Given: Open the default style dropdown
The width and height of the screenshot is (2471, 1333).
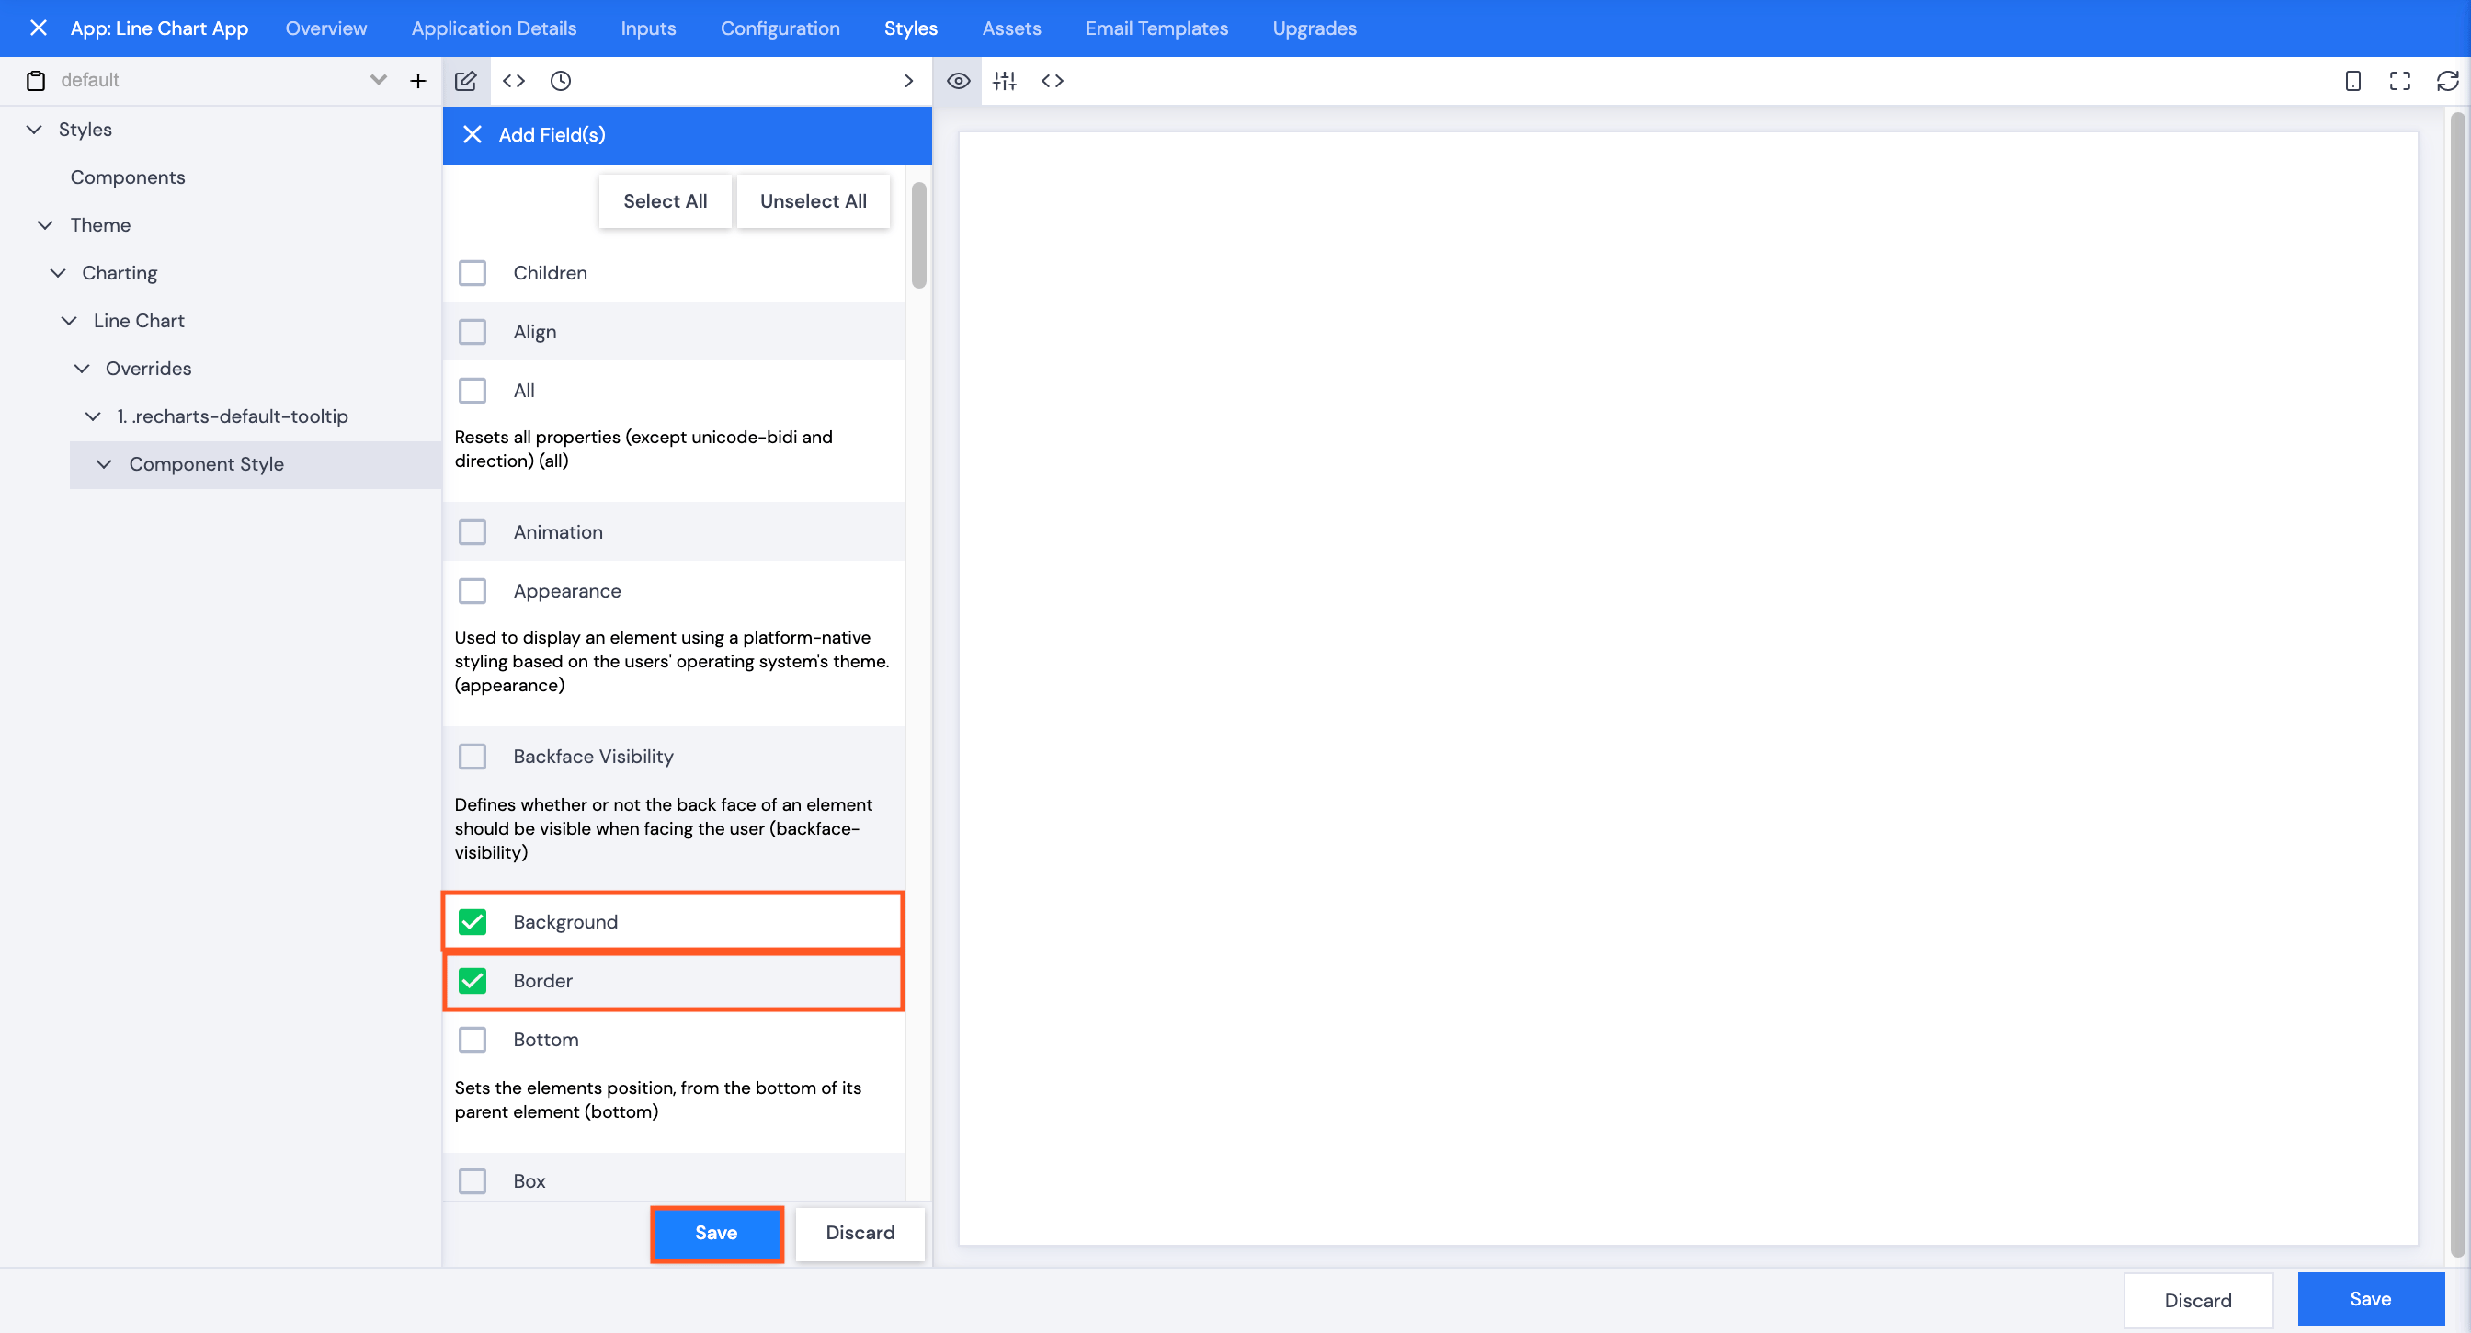Looking at the screenshot, I should tap(378, 81).
